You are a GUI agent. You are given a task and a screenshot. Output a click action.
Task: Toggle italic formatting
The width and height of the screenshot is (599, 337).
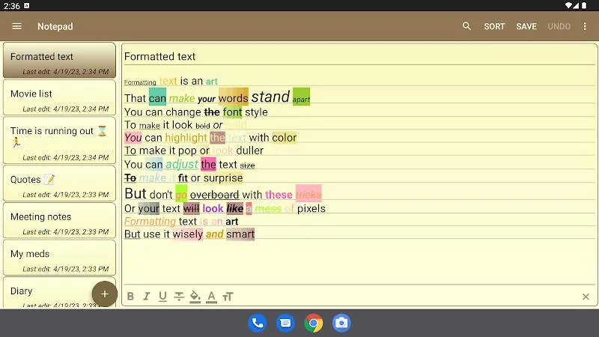[146, 297]
